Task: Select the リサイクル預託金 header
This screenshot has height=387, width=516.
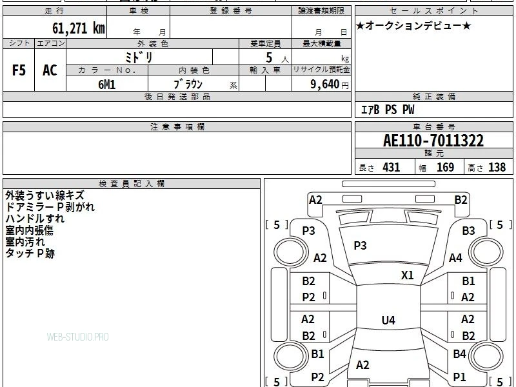Action: [x=321, y=70]
